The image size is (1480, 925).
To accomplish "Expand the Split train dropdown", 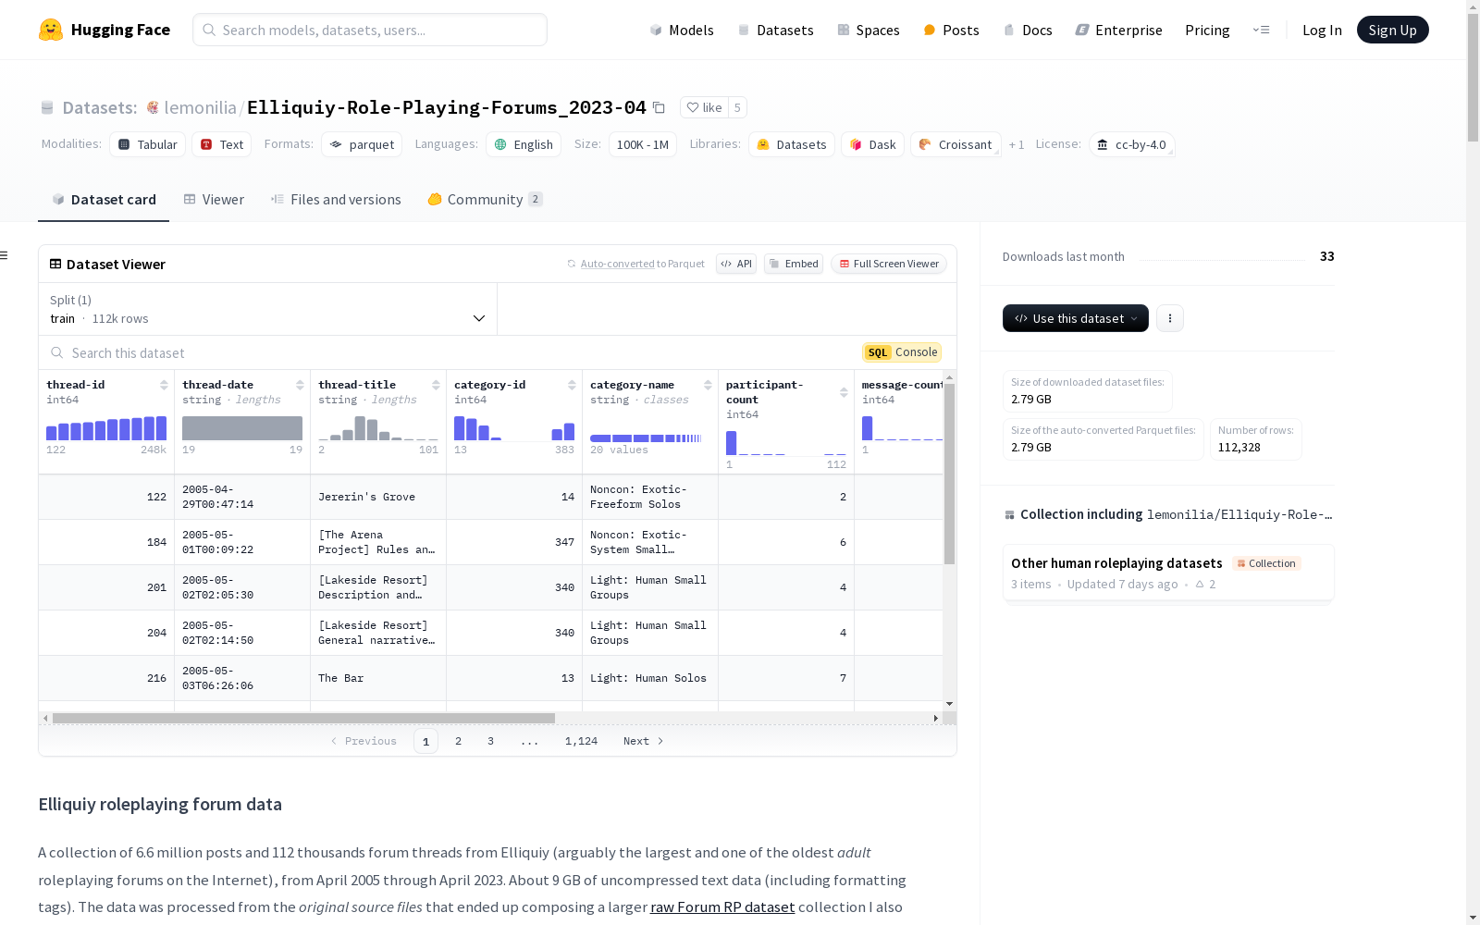I will coord(267,309).
